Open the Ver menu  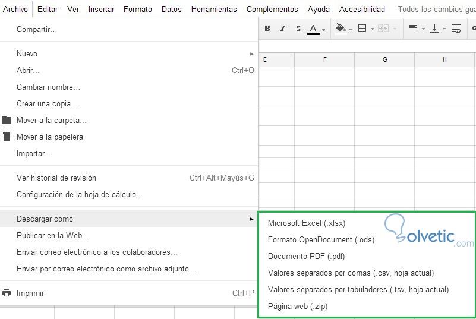click(73, 9)
